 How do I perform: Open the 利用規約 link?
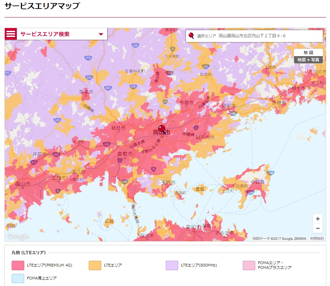click(x=317, y=238)
